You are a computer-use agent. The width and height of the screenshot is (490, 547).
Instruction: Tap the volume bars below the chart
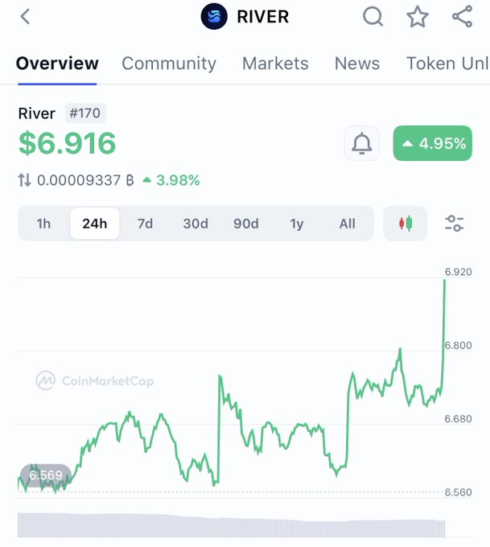click(x=232, y=525)
